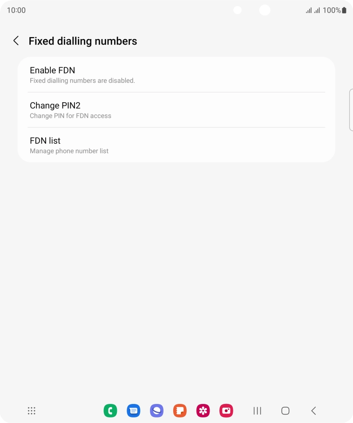The height and width of the screenshot is (423, 353).
Task: Open Change PIN2 option
Action: (x=176, y=110)
